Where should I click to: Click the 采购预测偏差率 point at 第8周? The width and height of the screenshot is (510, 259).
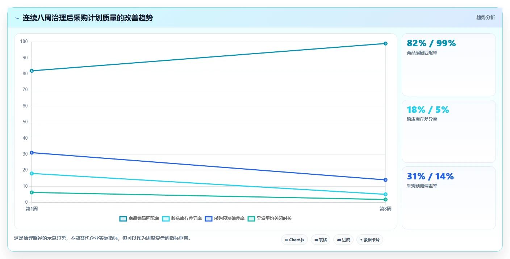point(385,180)
